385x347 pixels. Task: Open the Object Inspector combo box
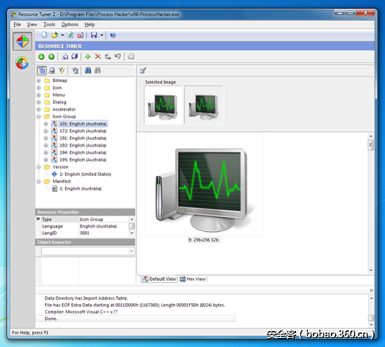(x=88, y=251)
